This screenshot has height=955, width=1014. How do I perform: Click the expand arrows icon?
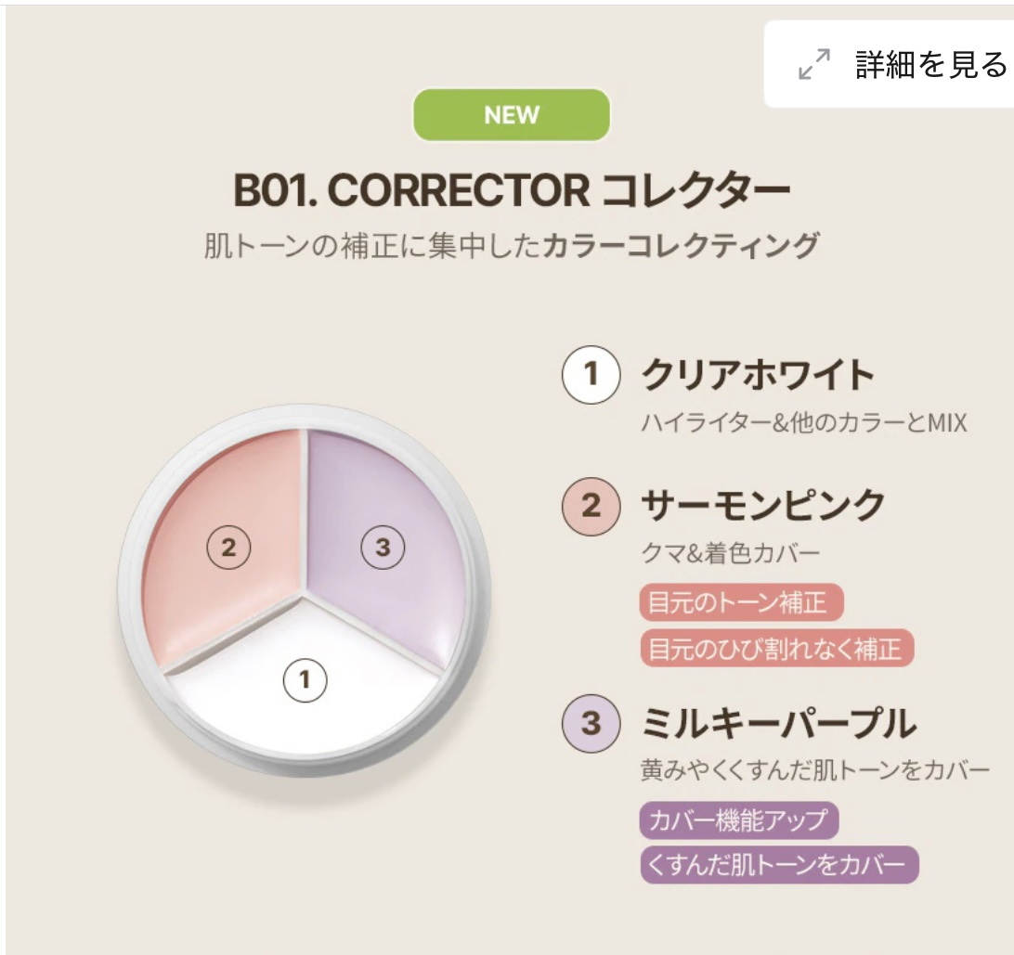click(814, 64)
